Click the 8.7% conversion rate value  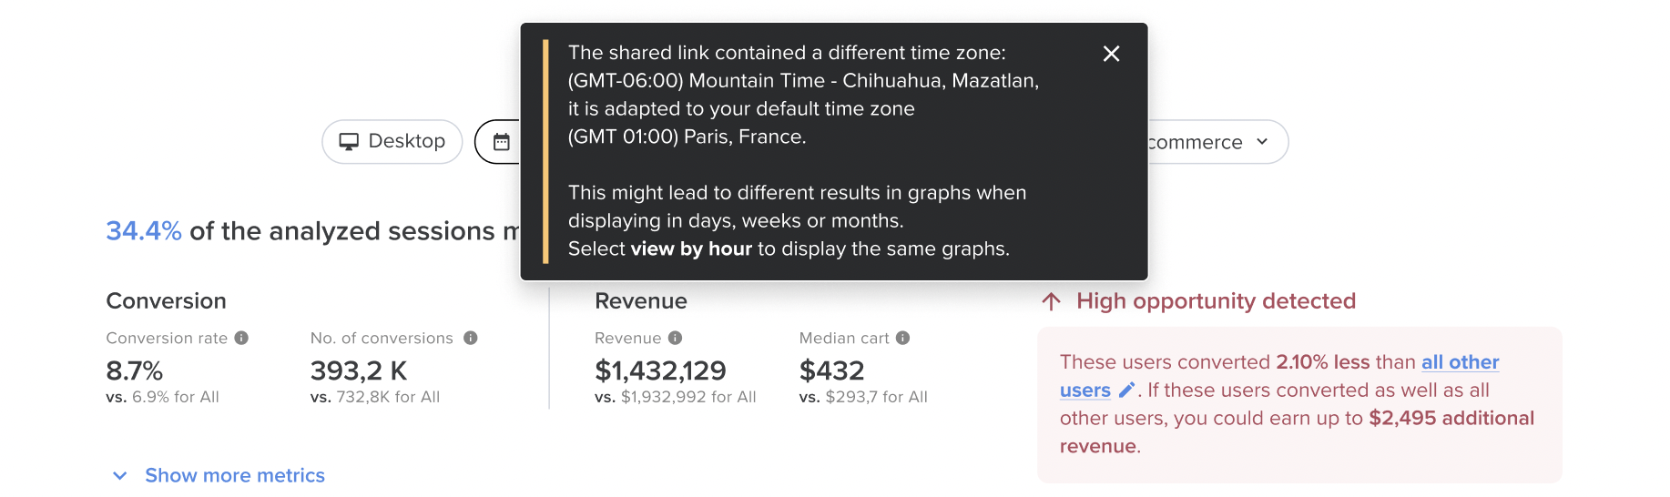135,370
